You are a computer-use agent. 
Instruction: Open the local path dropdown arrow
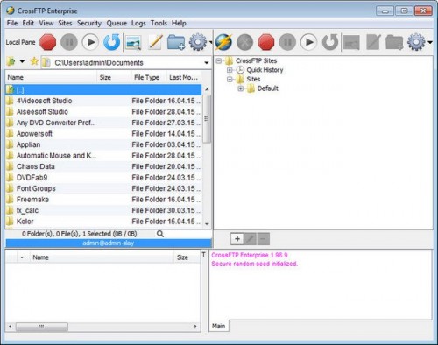point(207,63)
